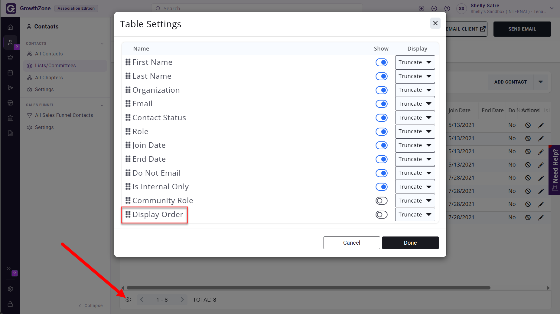560x314 pixels.
Task: Open the crown membership icon in rail
Action: pyautogui.click(x=10, y=58)
